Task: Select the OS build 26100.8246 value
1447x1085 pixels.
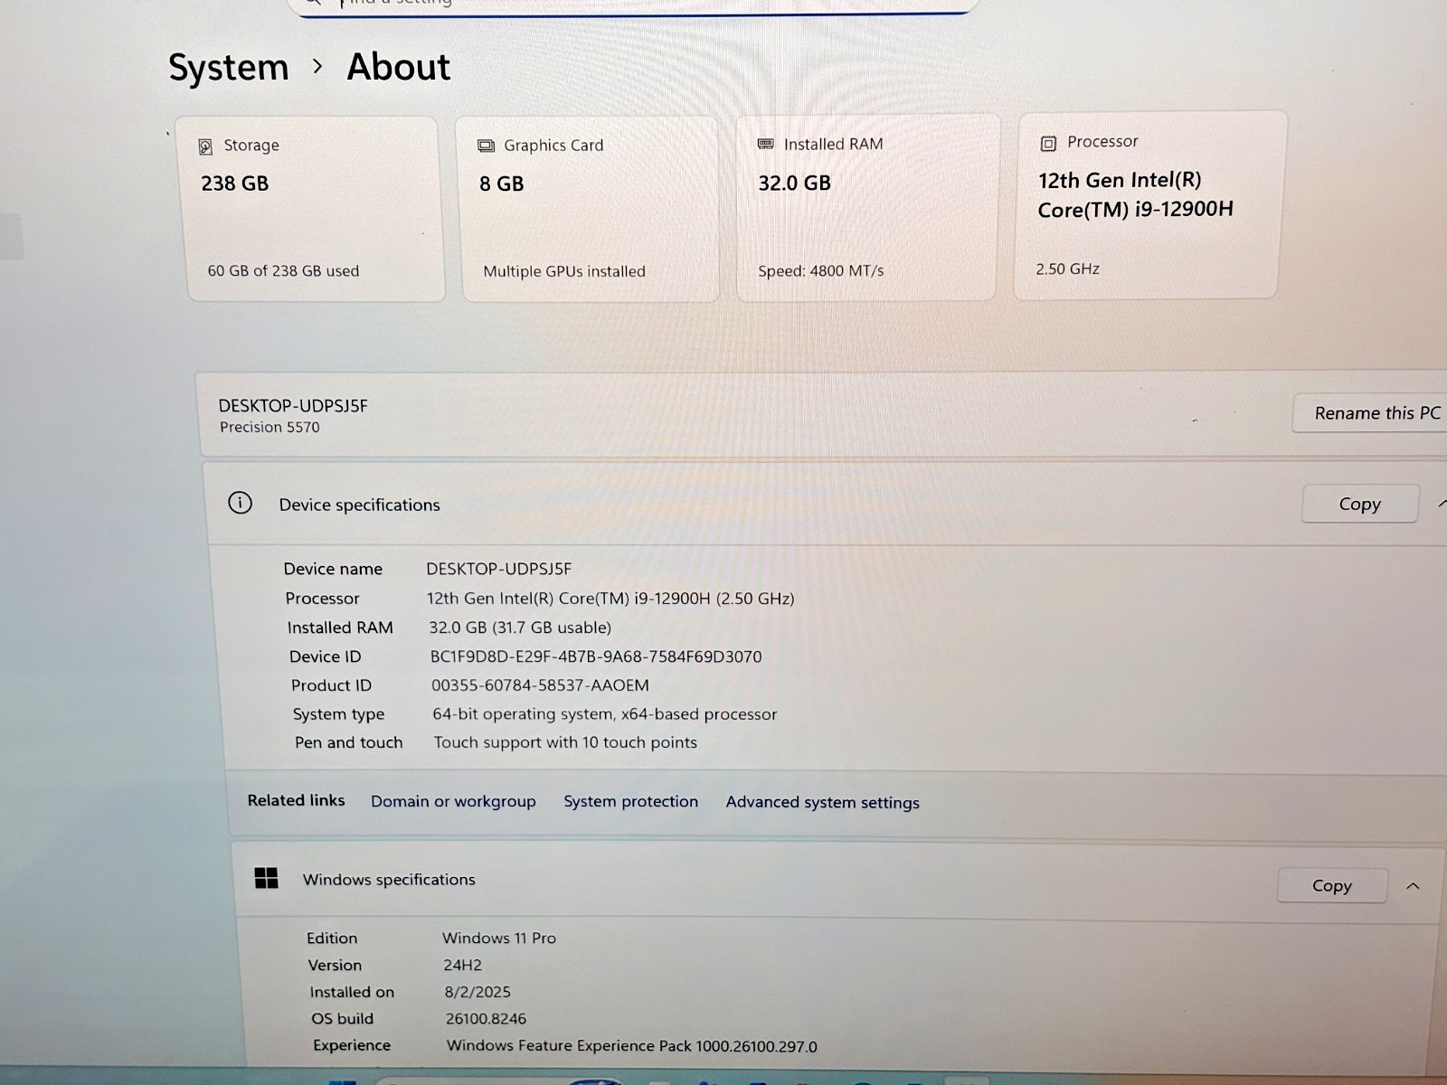Action: pyautogui.click(x=486, y=1018)
